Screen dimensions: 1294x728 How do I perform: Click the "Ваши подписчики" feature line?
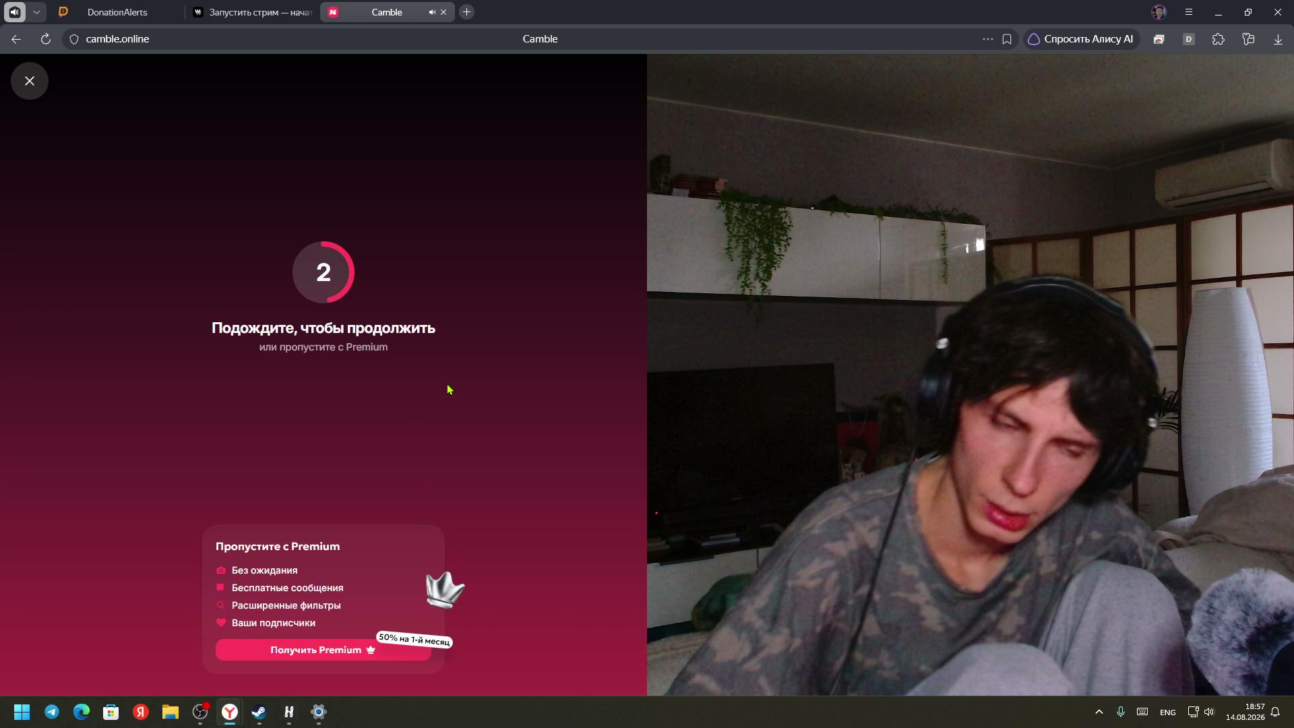[266, 623]
